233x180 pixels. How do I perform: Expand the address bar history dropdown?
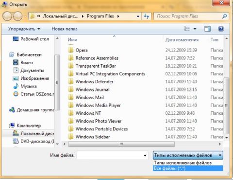pos(138,16)
